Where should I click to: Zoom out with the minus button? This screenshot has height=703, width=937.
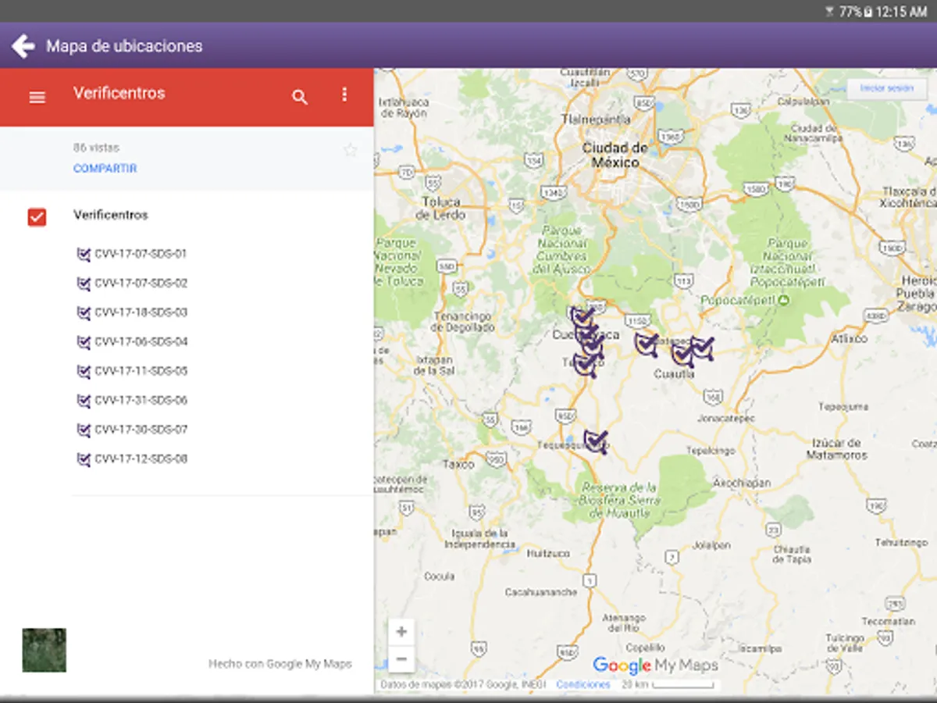tap(401, 659)
